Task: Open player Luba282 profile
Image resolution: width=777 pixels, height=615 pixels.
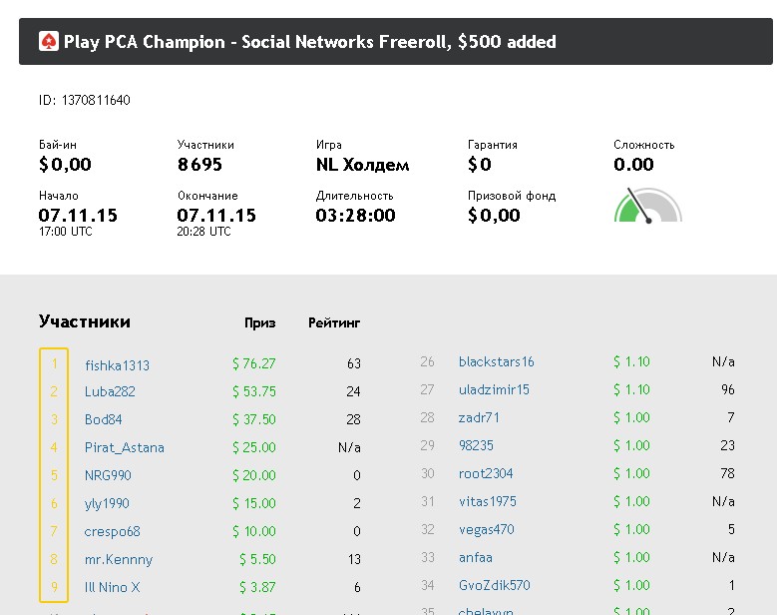Action: pyautogui.click(x=110, y=391)
